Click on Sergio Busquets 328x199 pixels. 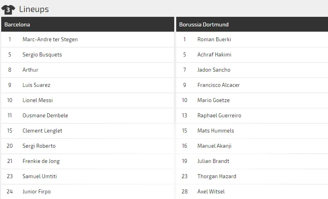pyautogui.click(x=42, y=54)
